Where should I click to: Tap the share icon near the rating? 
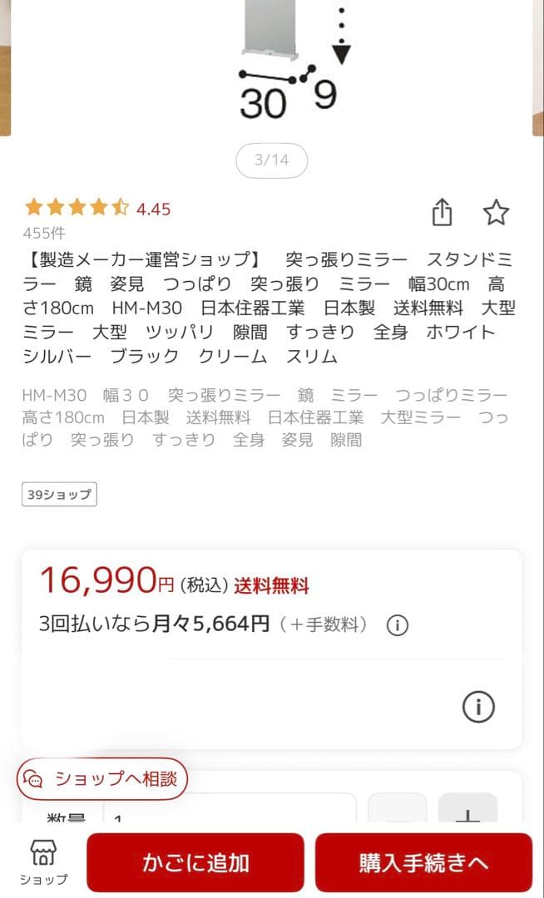pos(442,213)
